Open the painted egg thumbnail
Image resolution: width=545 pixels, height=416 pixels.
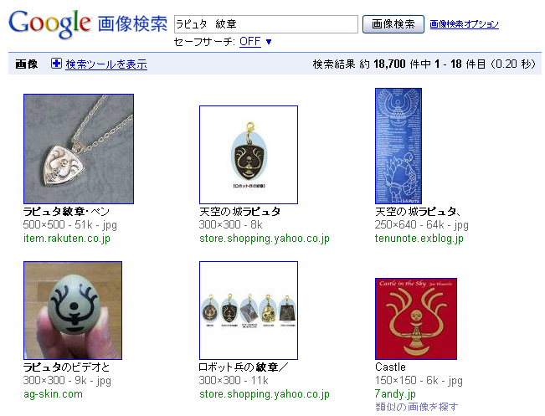73,311
